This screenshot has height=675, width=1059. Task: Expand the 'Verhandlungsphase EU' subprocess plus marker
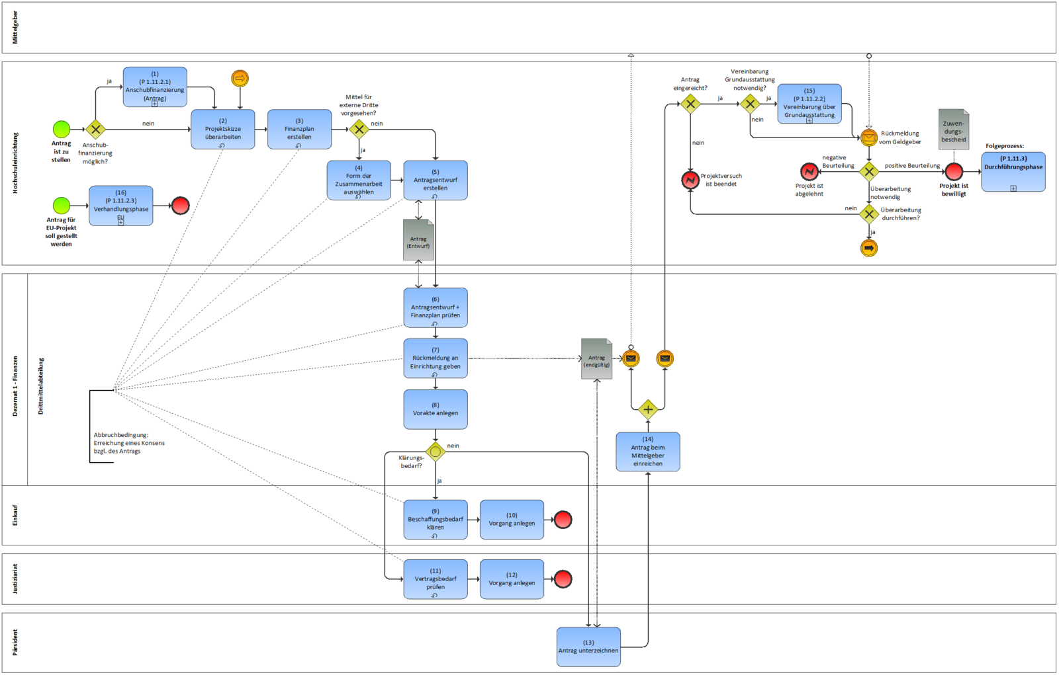pos(120,223)
